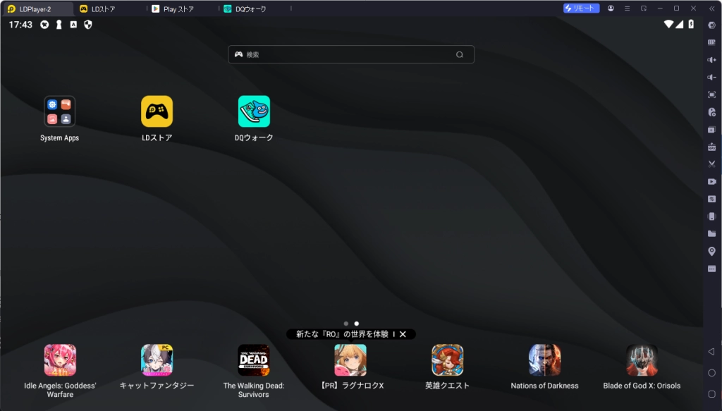Screen dimensions: 722x411
Task: Click the Wi-Fi indicator in status bar
Action: (x=668, y=24)
